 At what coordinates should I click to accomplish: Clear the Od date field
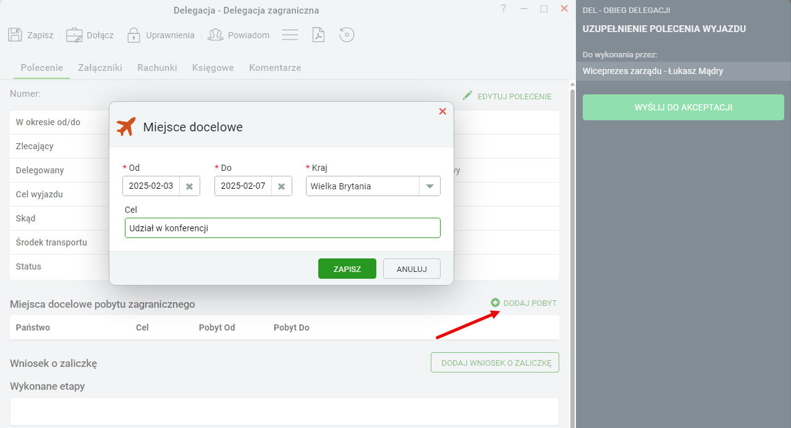(x=190, y=186)
